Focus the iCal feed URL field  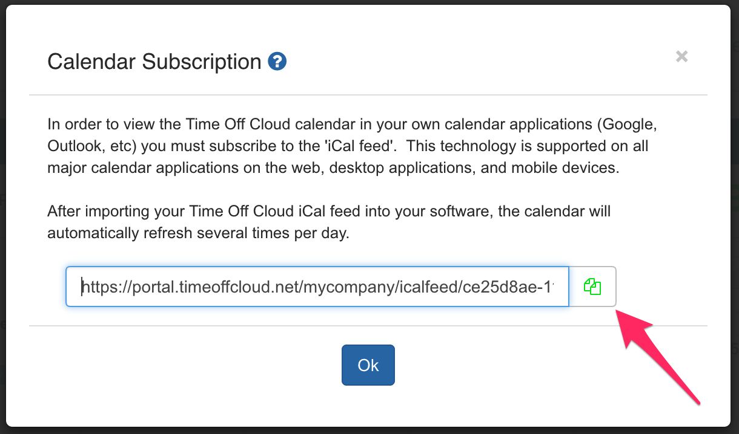coord(317,287)
